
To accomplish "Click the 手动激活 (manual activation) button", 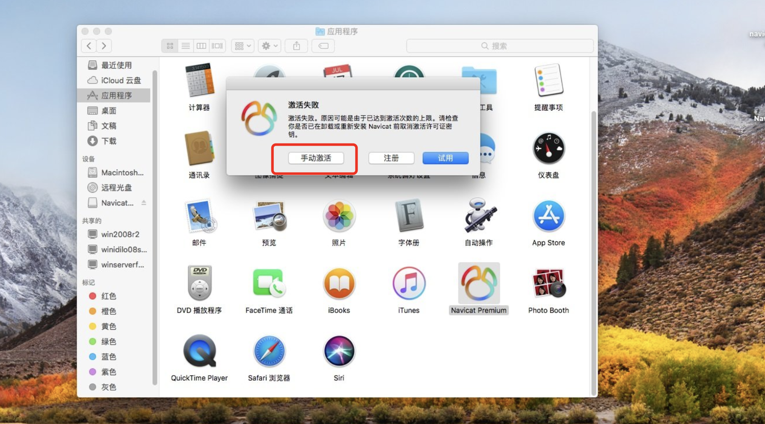I will click(316, 158).
